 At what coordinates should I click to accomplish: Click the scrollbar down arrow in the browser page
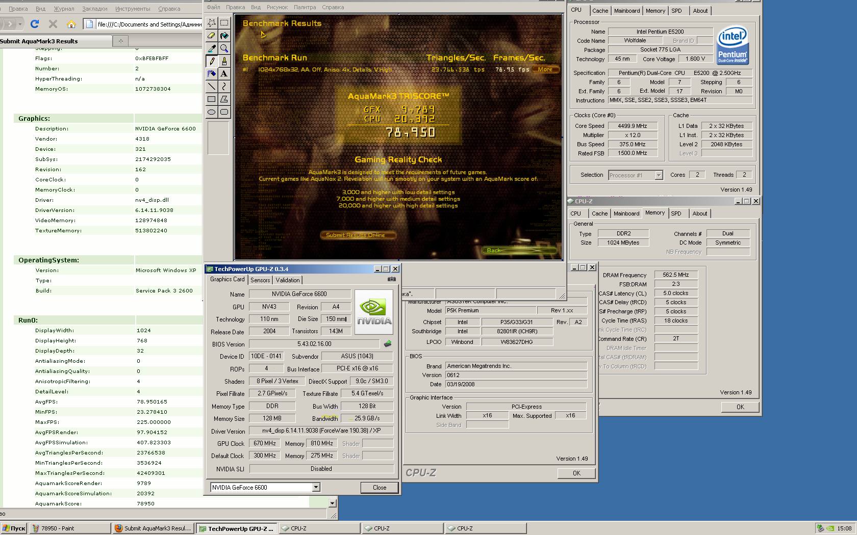tap(333, 503)
